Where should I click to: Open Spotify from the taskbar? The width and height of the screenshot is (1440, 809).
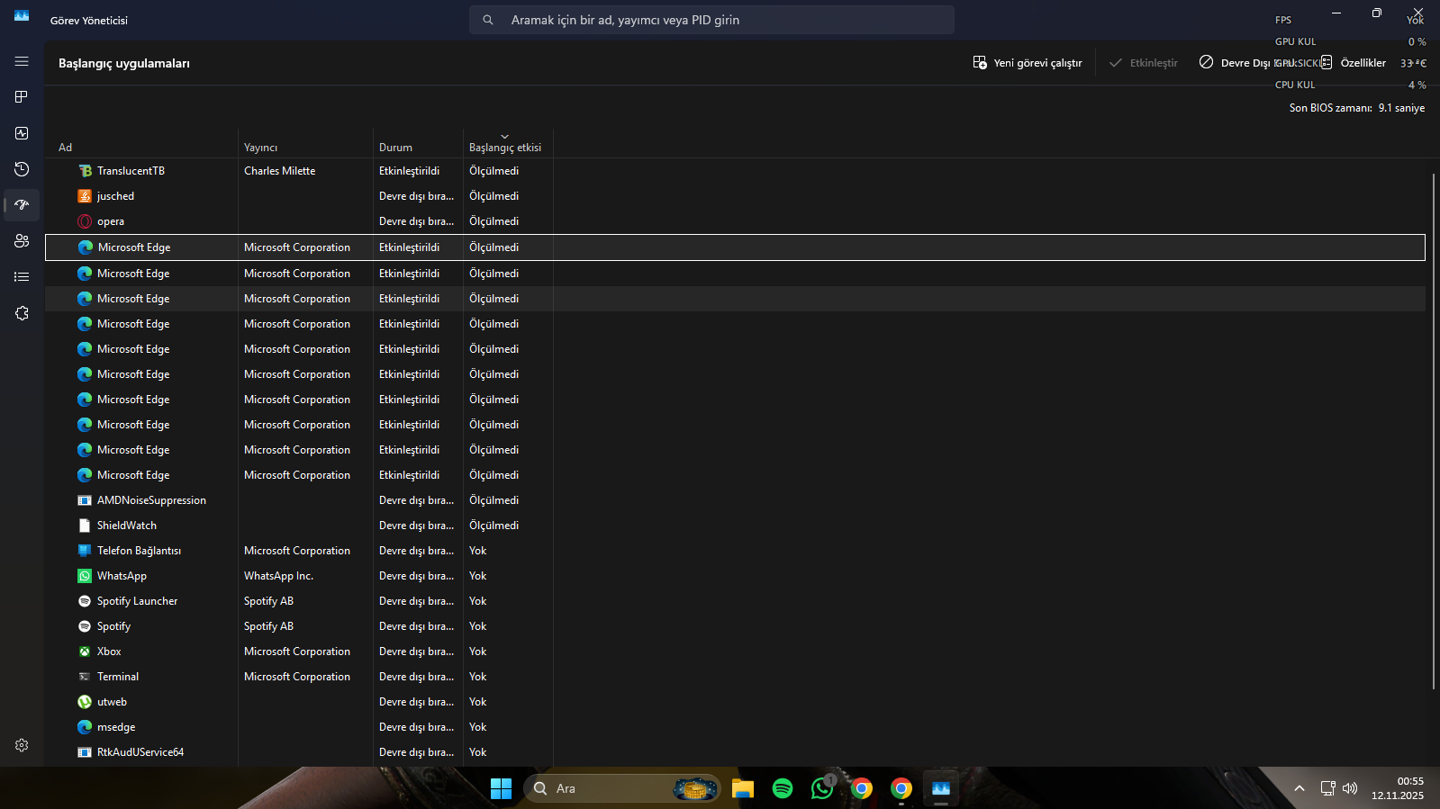(783, 788)
